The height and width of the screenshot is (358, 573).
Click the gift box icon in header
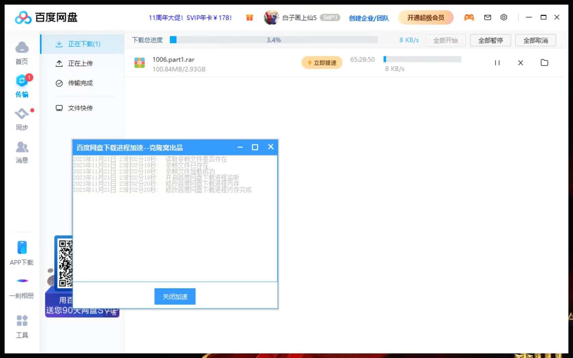coord(249,17)
